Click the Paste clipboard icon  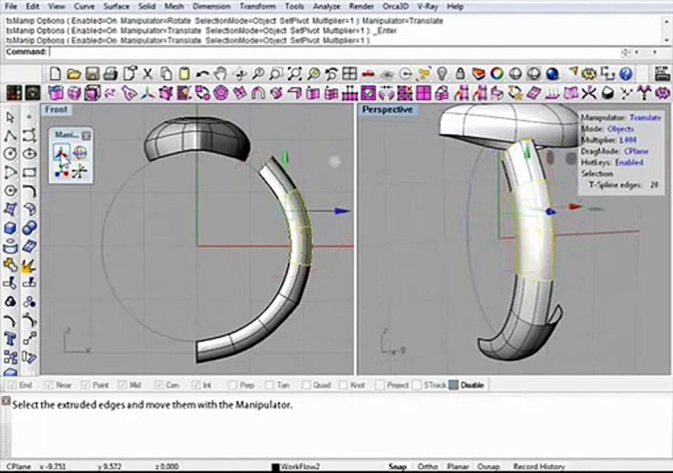[x=184, y=74]
